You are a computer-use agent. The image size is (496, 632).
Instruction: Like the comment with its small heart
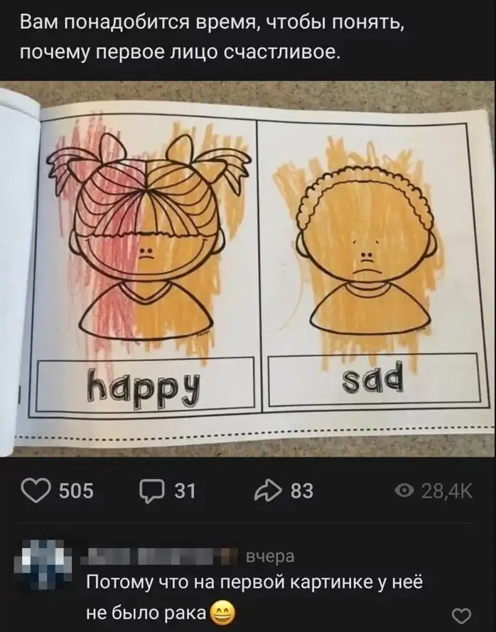tap(461, 616)
